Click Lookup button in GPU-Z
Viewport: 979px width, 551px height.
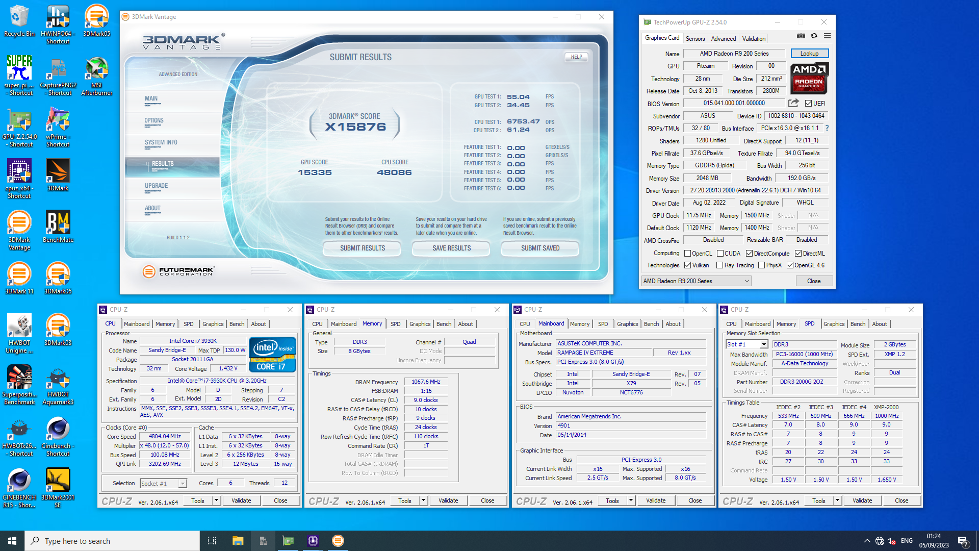pos(809,54)
